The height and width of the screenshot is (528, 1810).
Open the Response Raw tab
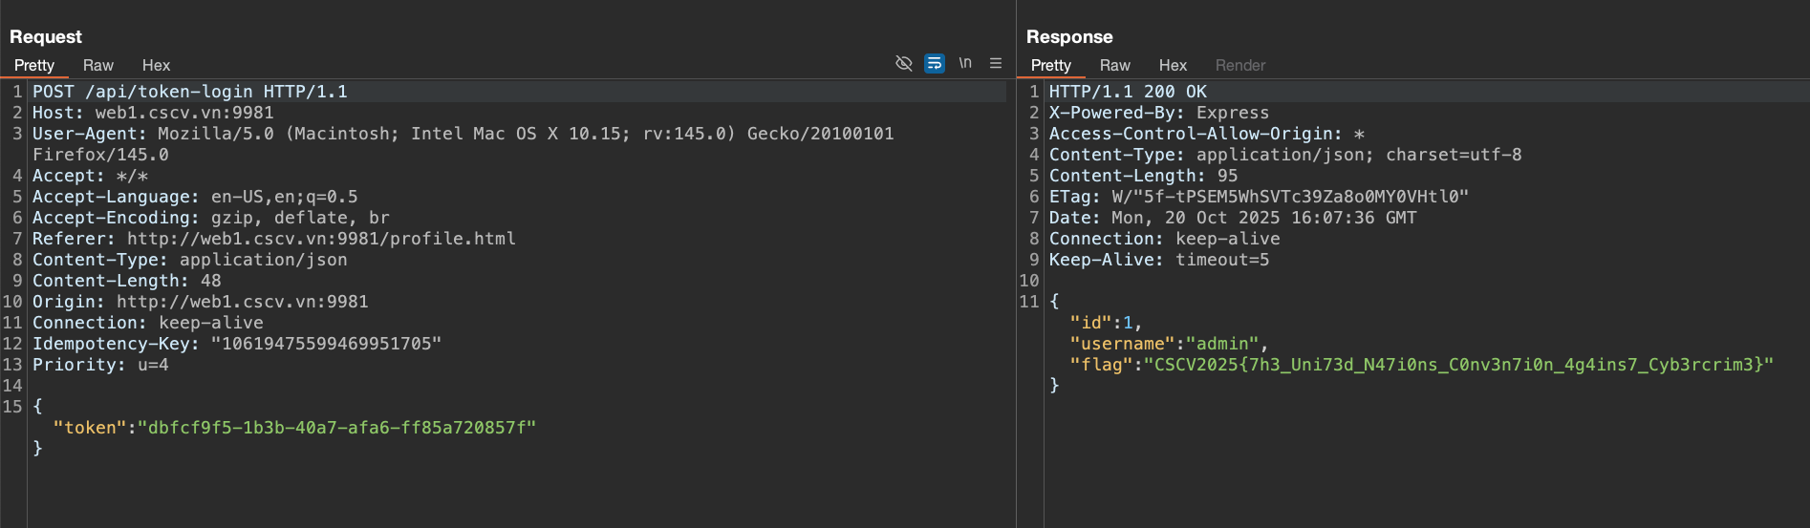tap(1114, 66)
